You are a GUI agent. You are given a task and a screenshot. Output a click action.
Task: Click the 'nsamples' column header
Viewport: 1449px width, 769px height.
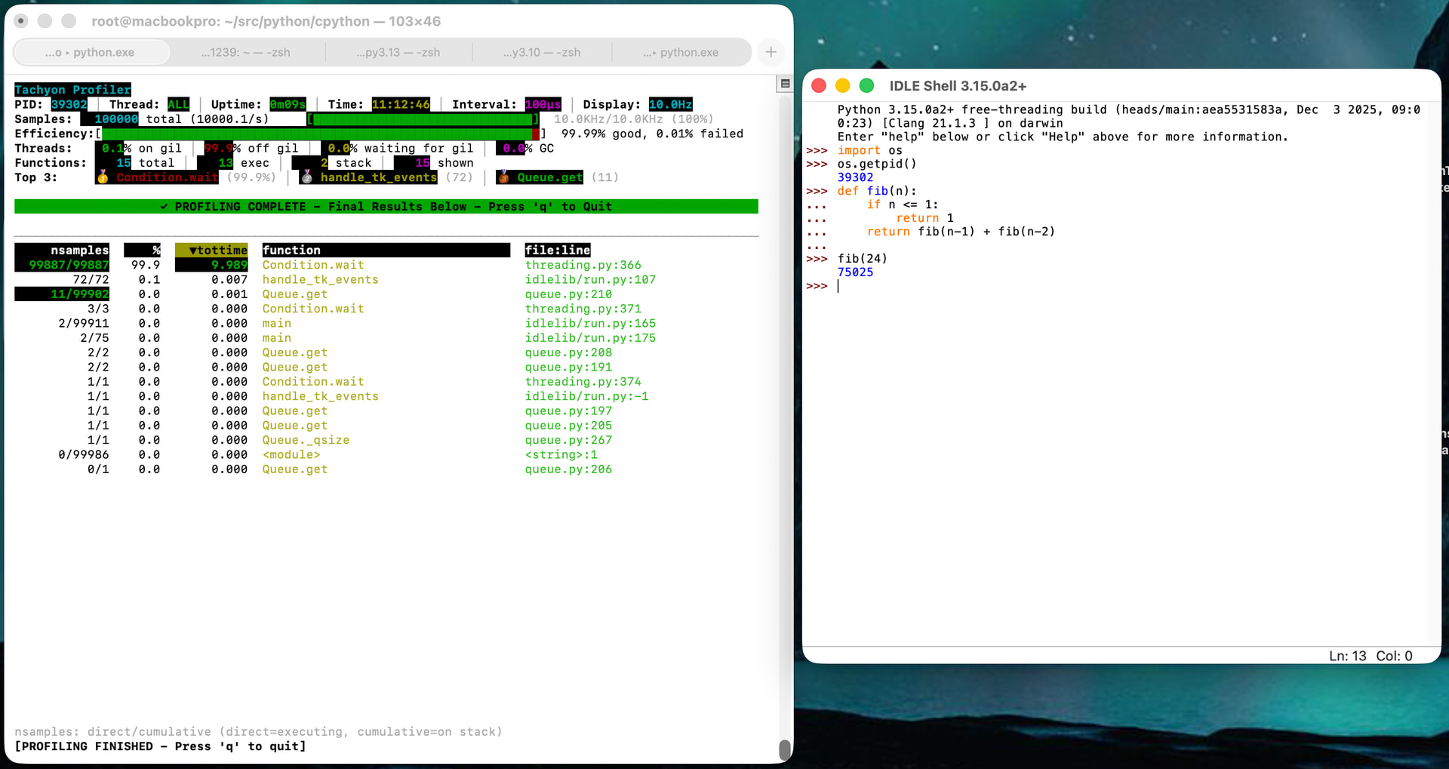(62, 251)
